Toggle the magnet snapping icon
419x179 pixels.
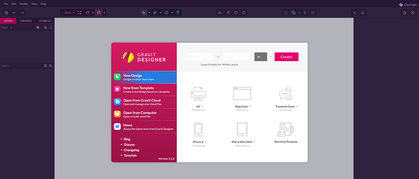click(x=99, y=13)
